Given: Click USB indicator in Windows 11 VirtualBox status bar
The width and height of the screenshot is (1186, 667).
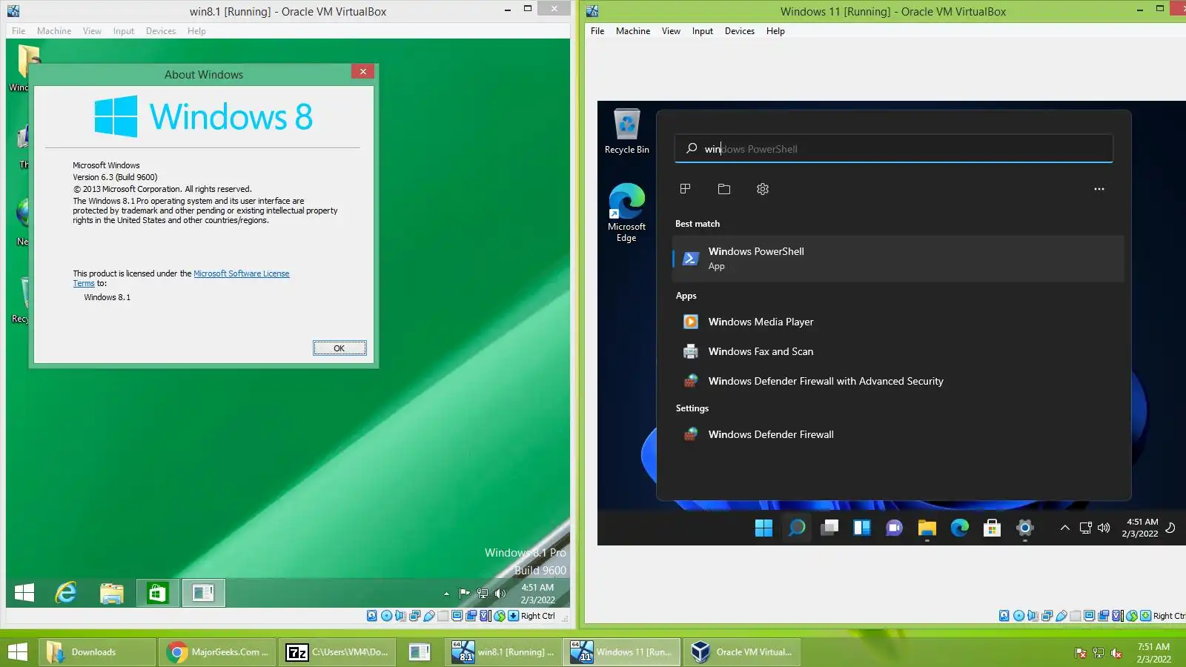Looking at the screenshot, I should click(x=1061, y=616).
